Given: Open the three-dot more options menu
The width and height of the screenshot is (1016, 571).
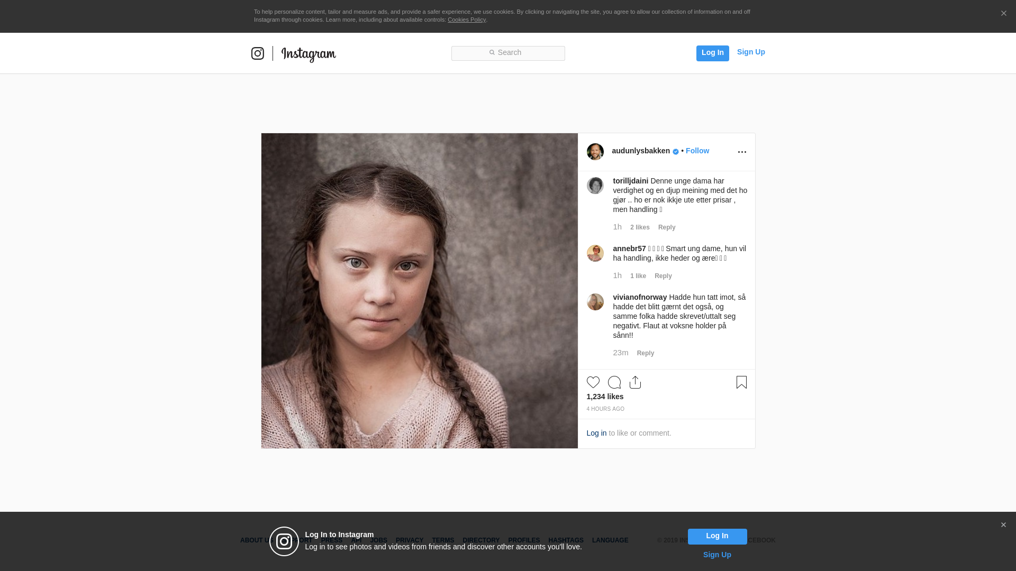Looking at the screenshot, I should (742, 152).
